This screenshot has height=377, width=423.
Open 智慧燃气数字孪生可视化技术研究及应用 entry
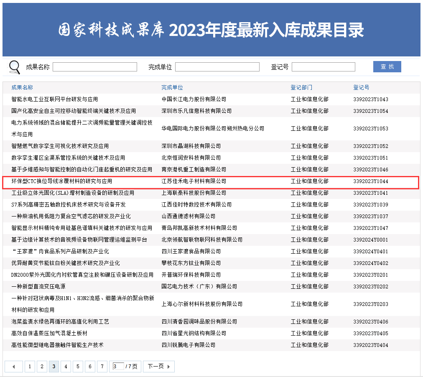pyautogui.click(x=60, y=146)
